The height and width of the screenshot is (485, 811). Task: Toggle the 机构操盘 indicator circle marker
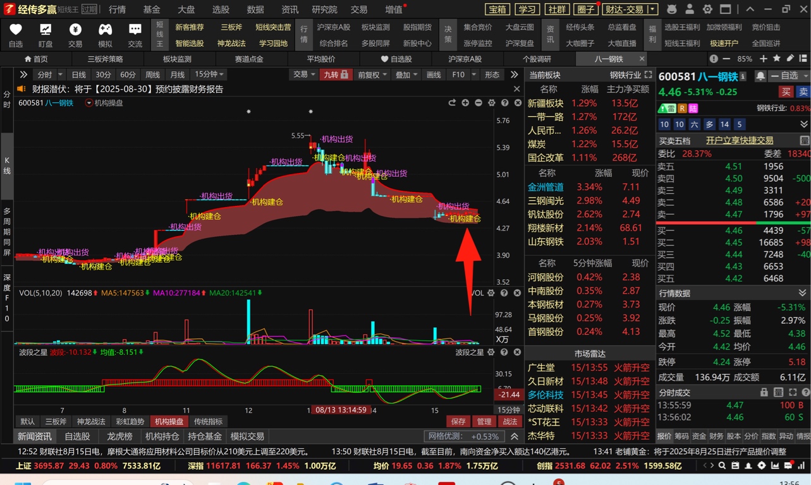click(89, 103)
